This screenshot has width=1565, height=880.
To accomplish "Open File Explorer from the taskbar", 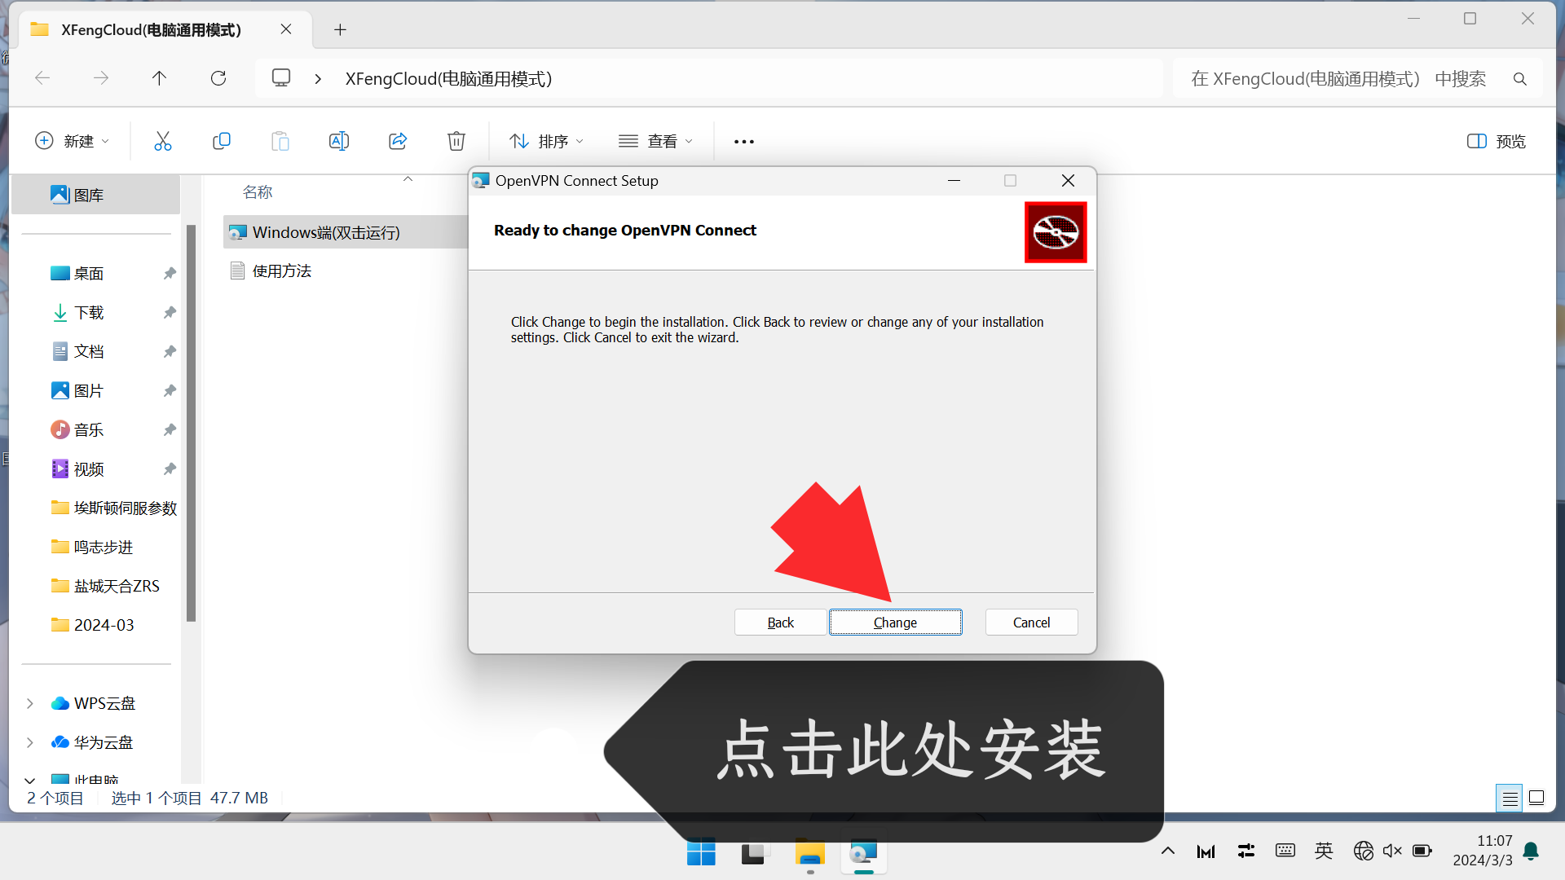I will tap(810, 852).
